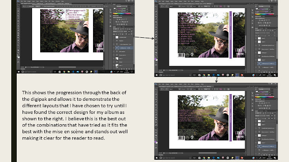289x162 pixels.
Task: Open File menu in left Photoshop window
Action: pos(22,1)
